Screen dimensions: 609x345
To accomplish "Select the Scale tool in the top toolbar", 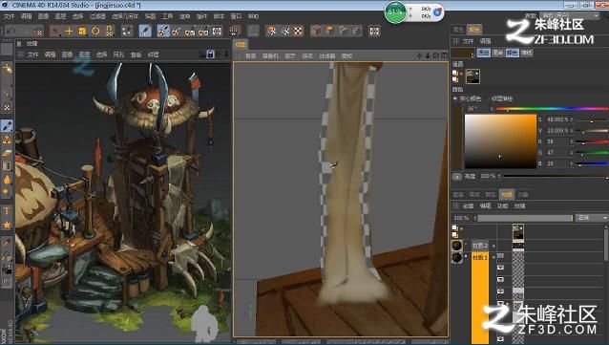I will [82, 32].
